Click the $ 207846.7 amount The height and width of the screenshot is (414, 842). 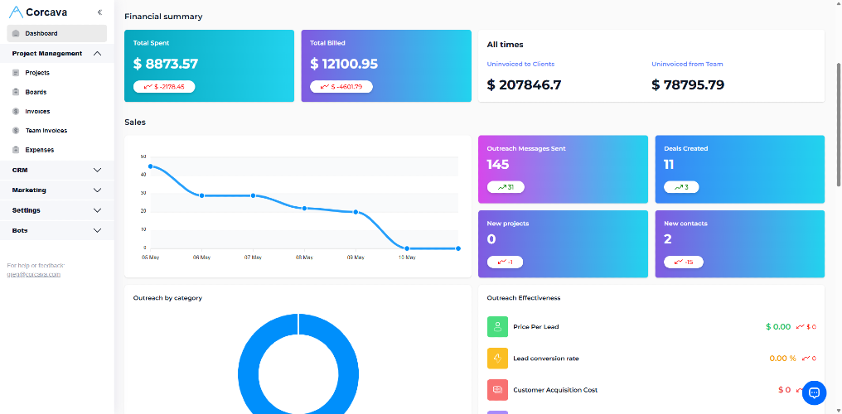click(x=524, y=84)
